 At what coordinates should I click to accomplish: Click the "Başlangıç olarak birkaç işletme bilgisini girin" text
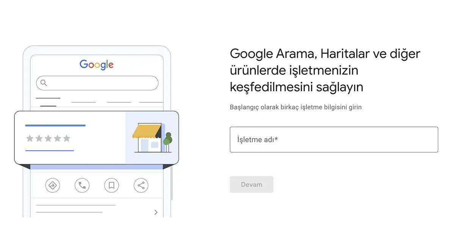pyautogui.click(x=295, y=107)
